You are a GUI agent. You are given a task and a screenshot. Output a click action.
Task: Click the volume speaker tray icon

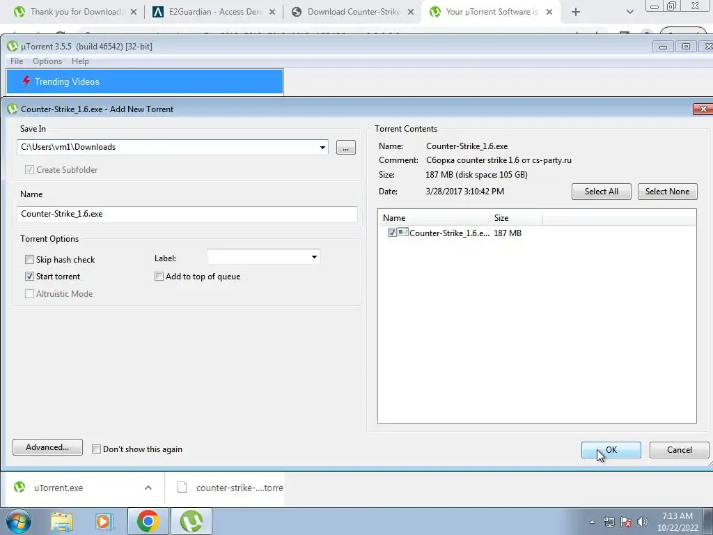(643, 522)
